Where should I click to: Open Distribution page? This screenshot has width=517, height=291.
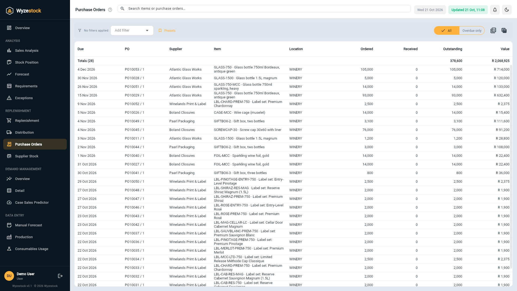pyautogui.click(x=35, y=132)
